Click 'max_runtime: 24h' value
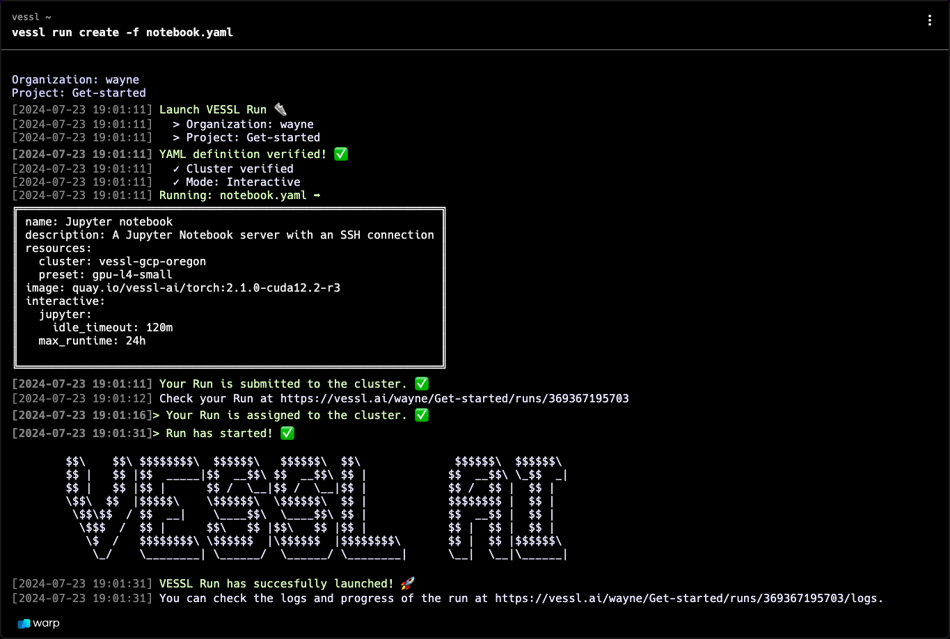Viewport: 950px width, 639px height. pyautogui.click(x=93, y=340)
